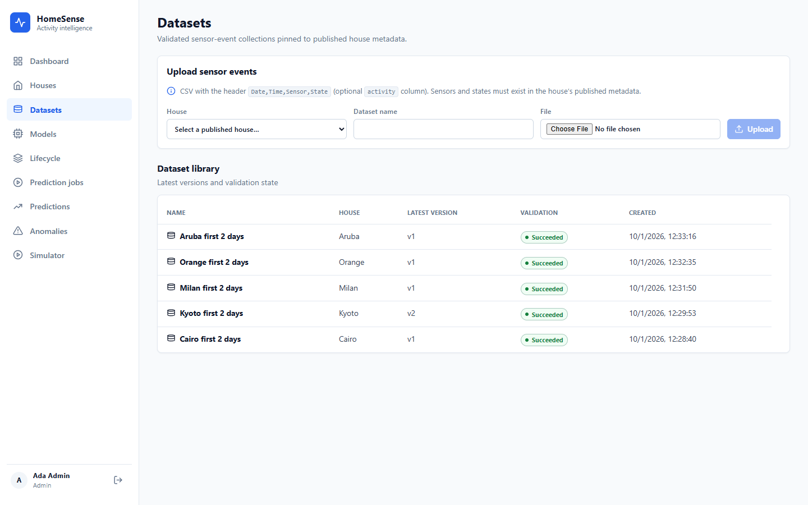Go to the Anomalies page
This screenshot has height=505, width=808.
click(69, 231)
